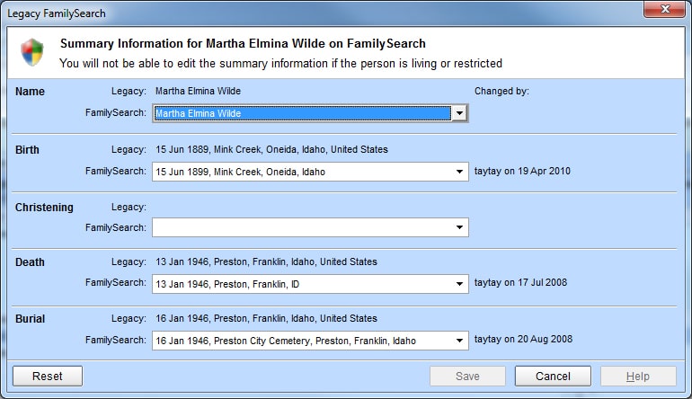Click Legacy birth text '15 Jun 1889, Mink Creek'
Image resolution: width=692 pixels, height=399 pixels.
coord(208,149)
